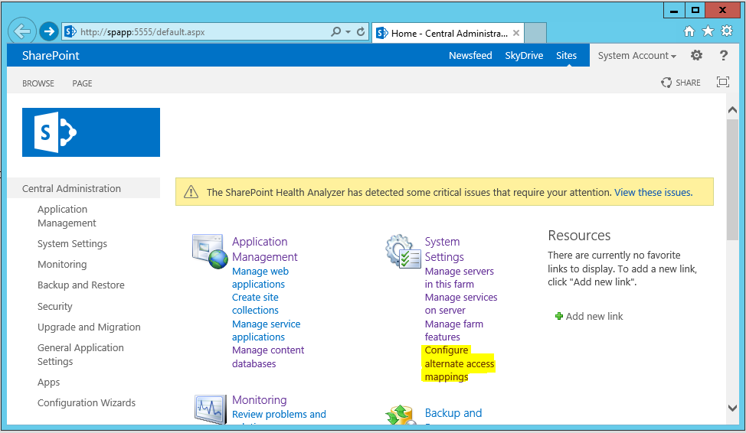Open Backup and Restore in left navigation
The image size is (746, 433).
(81, 285)
